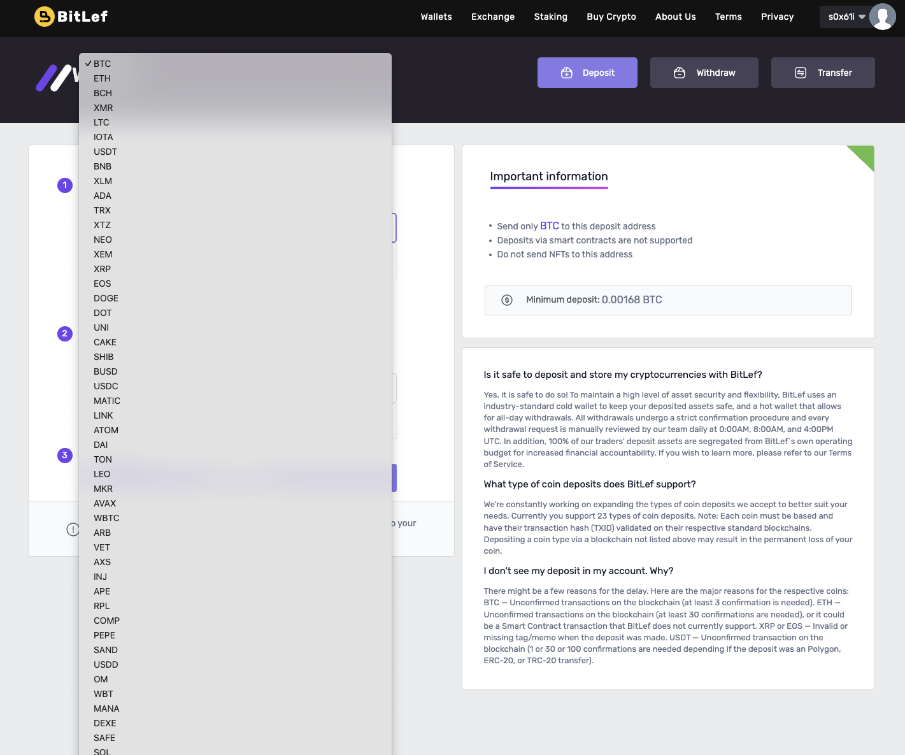The height and width of the screenshot is (755, 905).
Task: Click the step 1 numbered badge
Action: (x=64, y=185)
